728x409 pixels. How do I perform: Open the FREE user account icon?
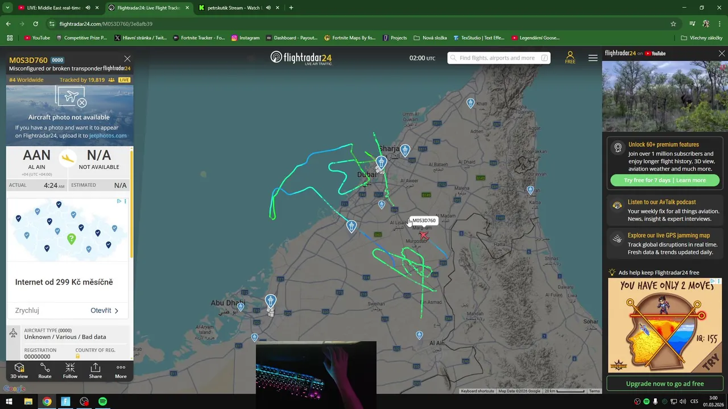570,57
